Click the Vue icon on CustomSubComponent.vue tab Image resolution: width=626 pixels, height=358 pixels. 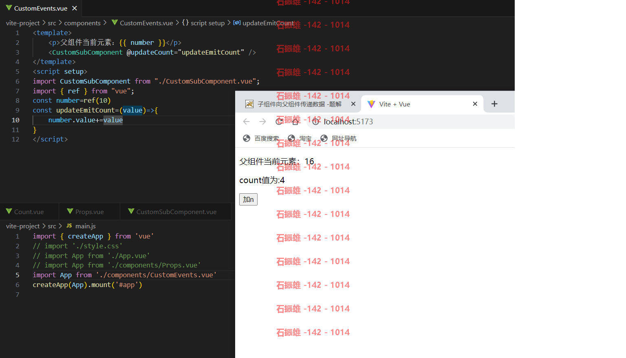click(131, 211)
